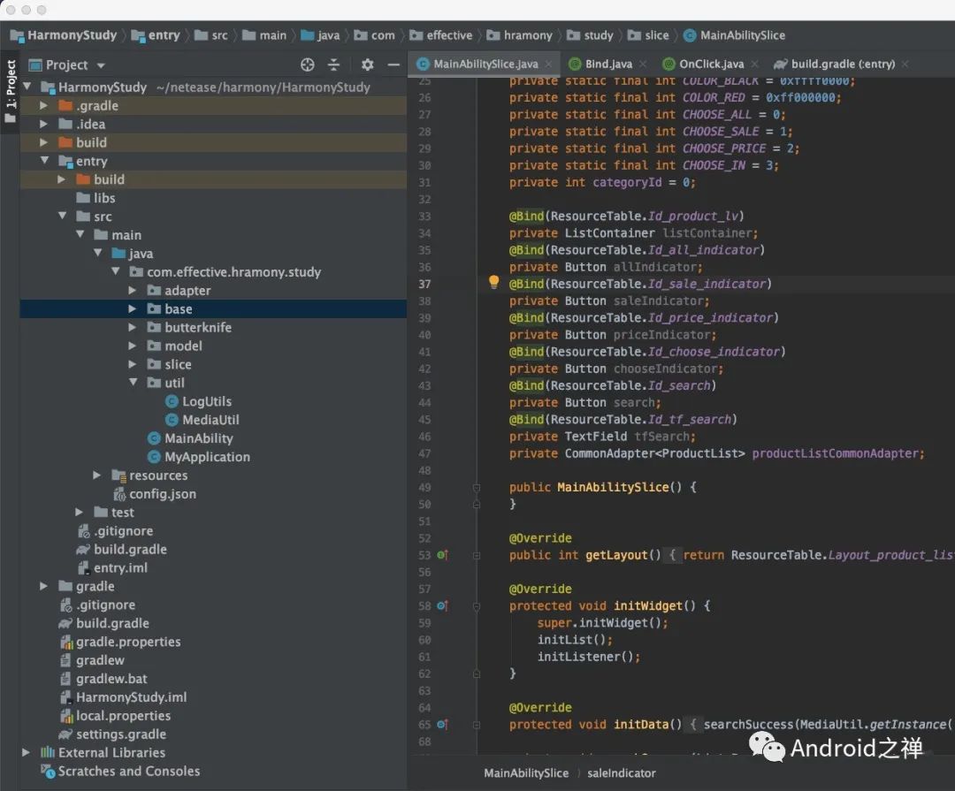
Task: Expand the adapter package
Action: [x=132, y=291]
